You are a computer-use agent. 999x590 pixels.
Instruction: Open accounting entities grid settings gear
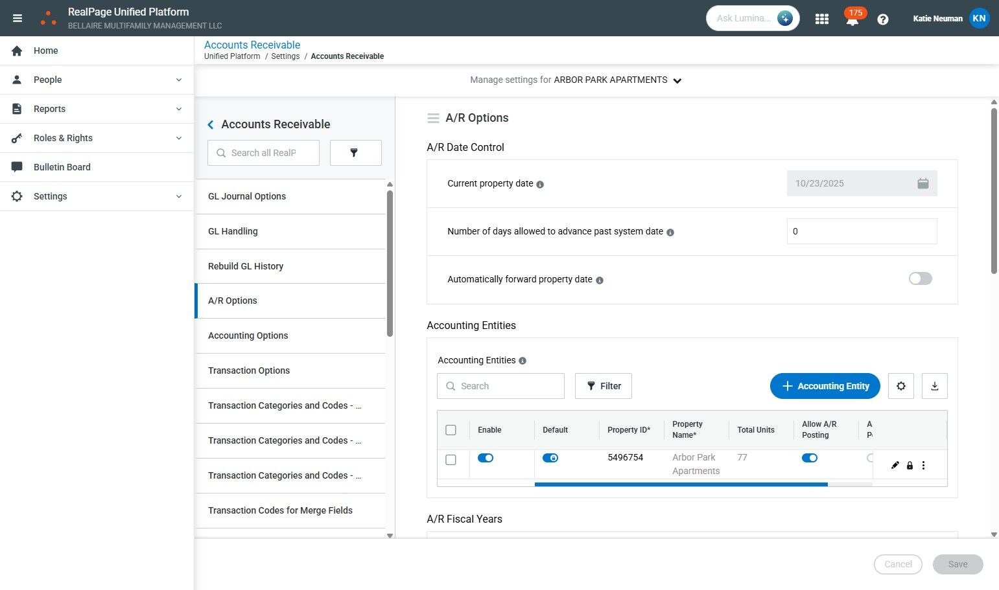[900, 386]
